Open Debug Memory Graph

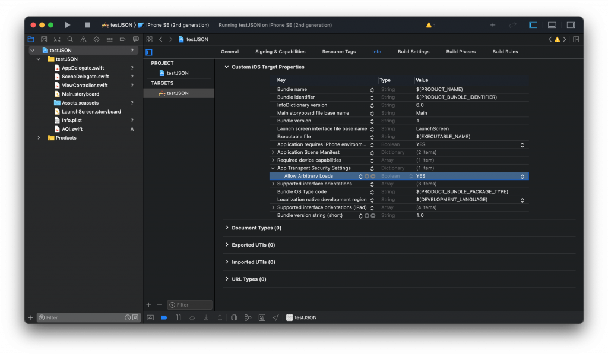click(x=248, y=317)
